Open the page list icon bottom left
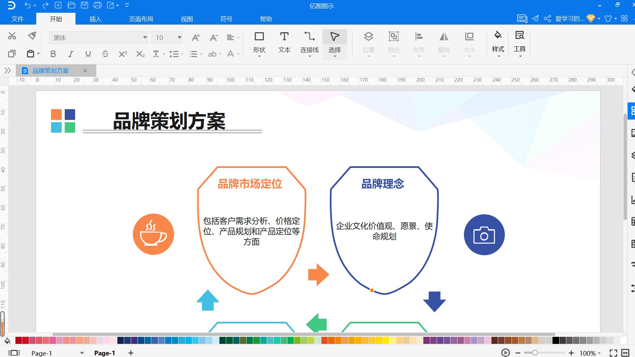Image resolution: width=635 pixels, height=357 pixels. tap(14, 353)
